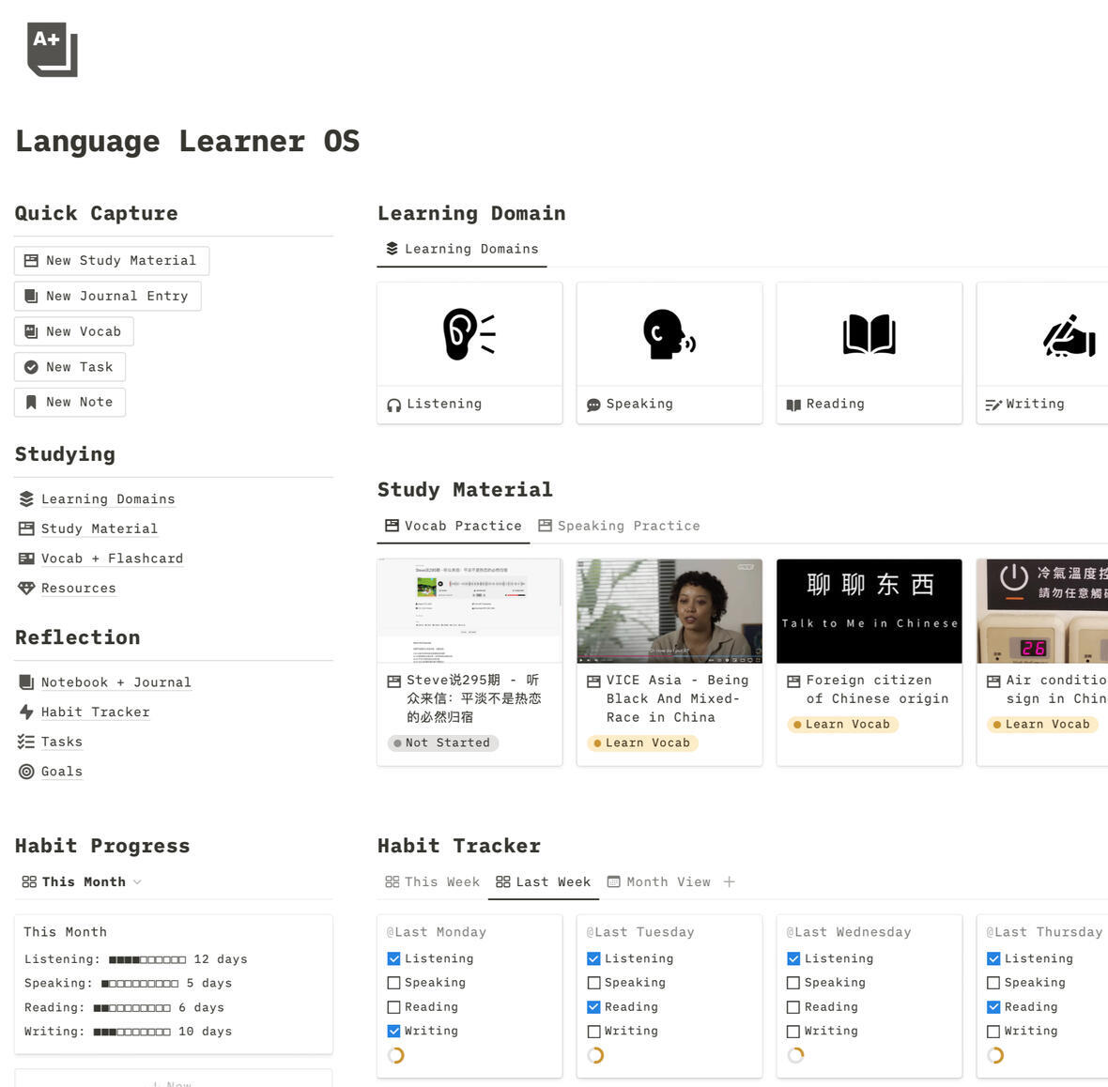Viewport: 1108px width, 1087px height.
Task: Click the diamond icon beside Resources
Action: [x=26, y=589]
